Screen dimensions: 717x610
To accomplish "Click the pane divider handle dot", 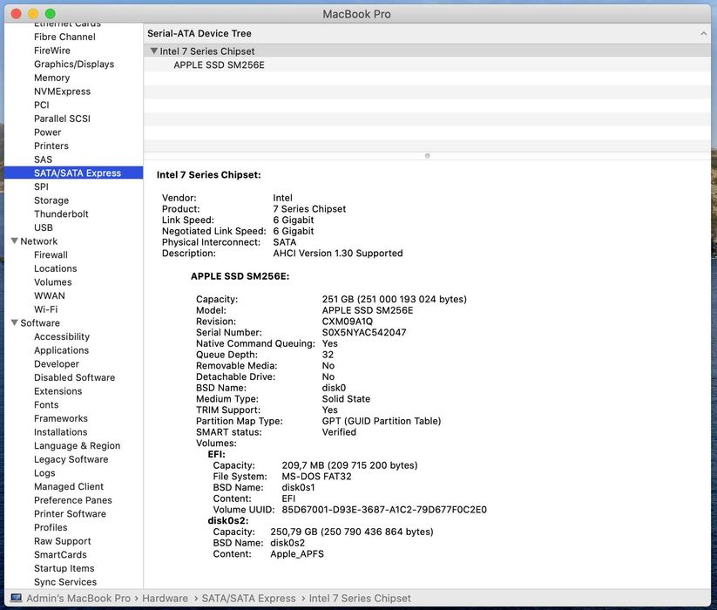I will point(427,156).
